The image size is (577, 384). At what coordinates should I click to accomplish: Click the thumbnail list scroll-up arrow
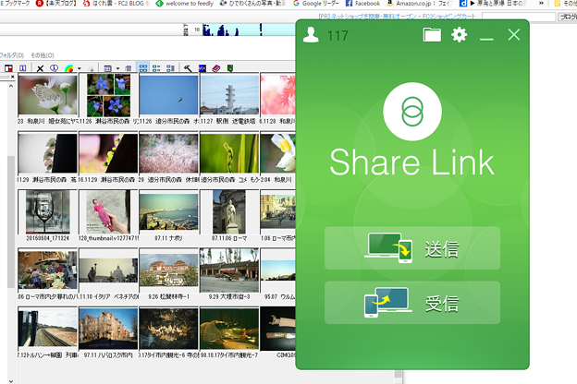[x=11, y=86]
